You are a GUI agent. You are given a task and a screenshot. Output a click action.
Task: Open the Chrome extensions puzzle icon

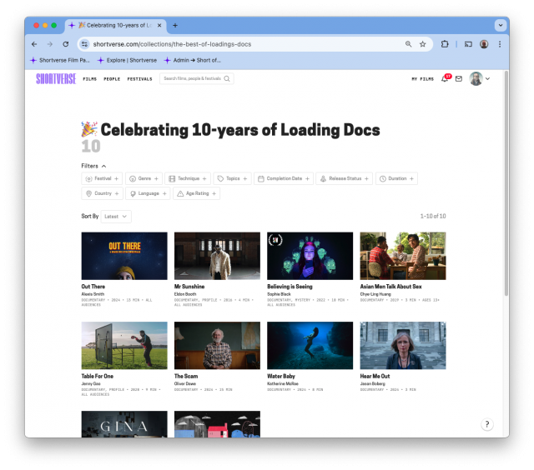(x=445, y=44)
